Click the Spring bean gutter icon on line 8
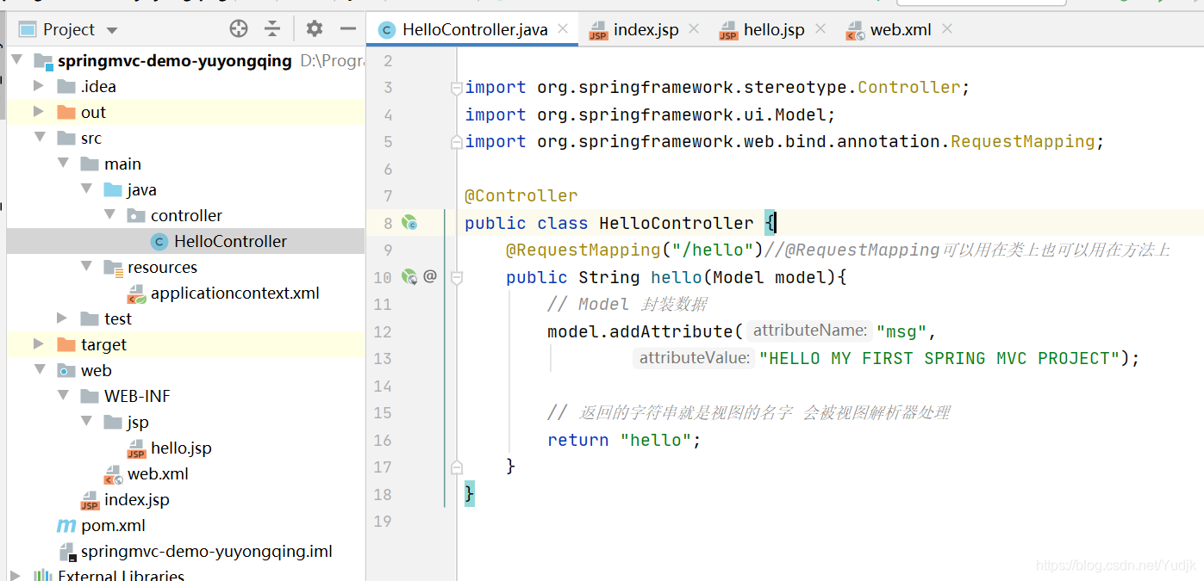Image resolution: width=1204 pixels, height=581 pixels. pos(409,223)
